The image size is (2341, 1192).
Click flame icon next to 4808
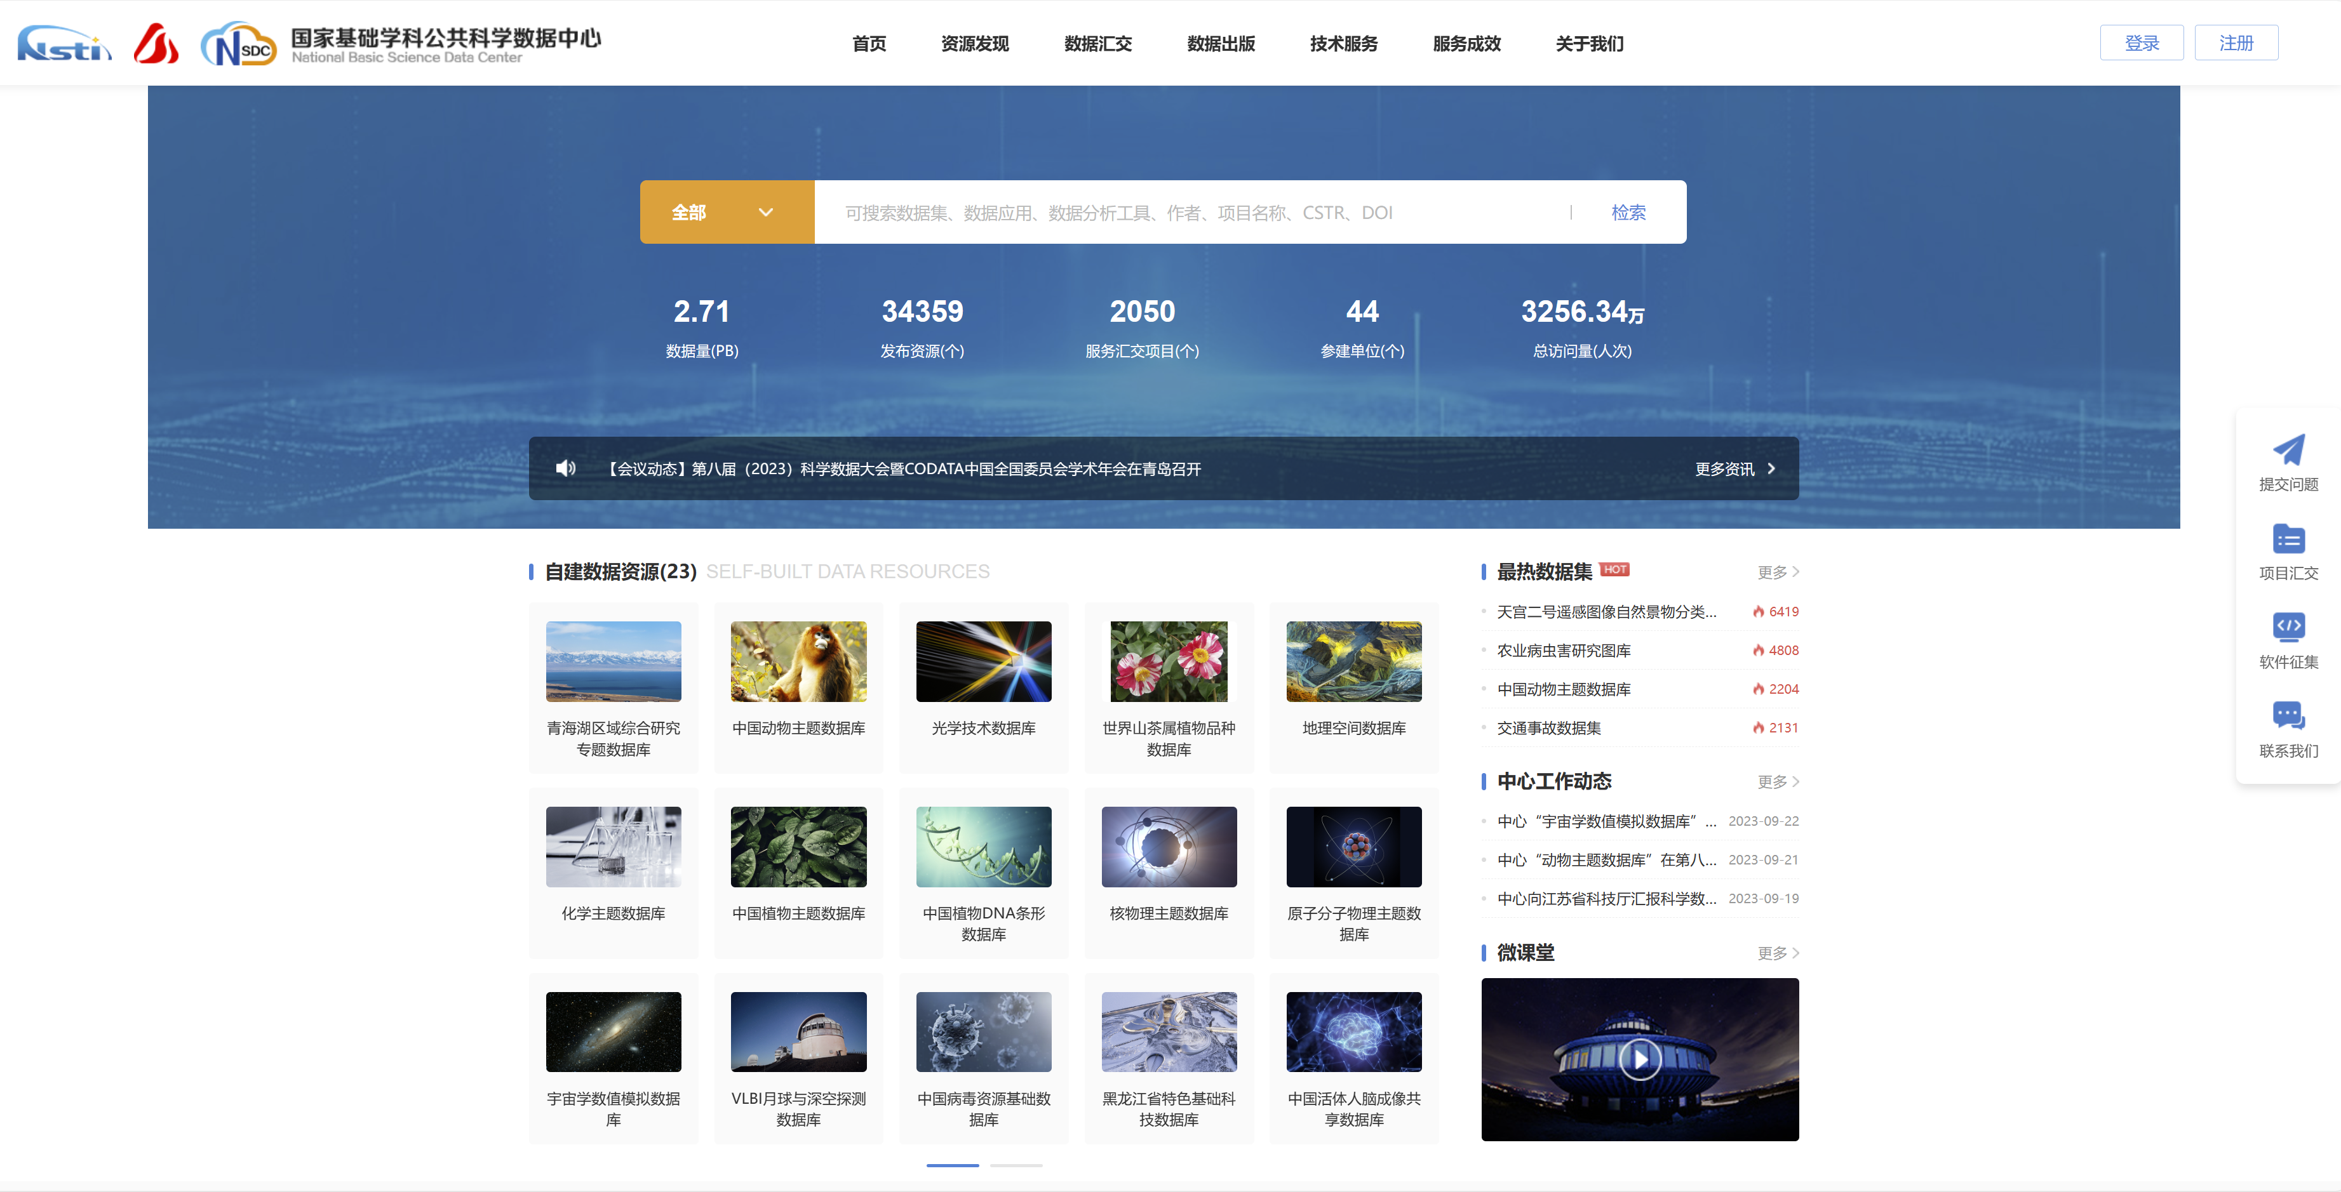(x=1759, y=651)
